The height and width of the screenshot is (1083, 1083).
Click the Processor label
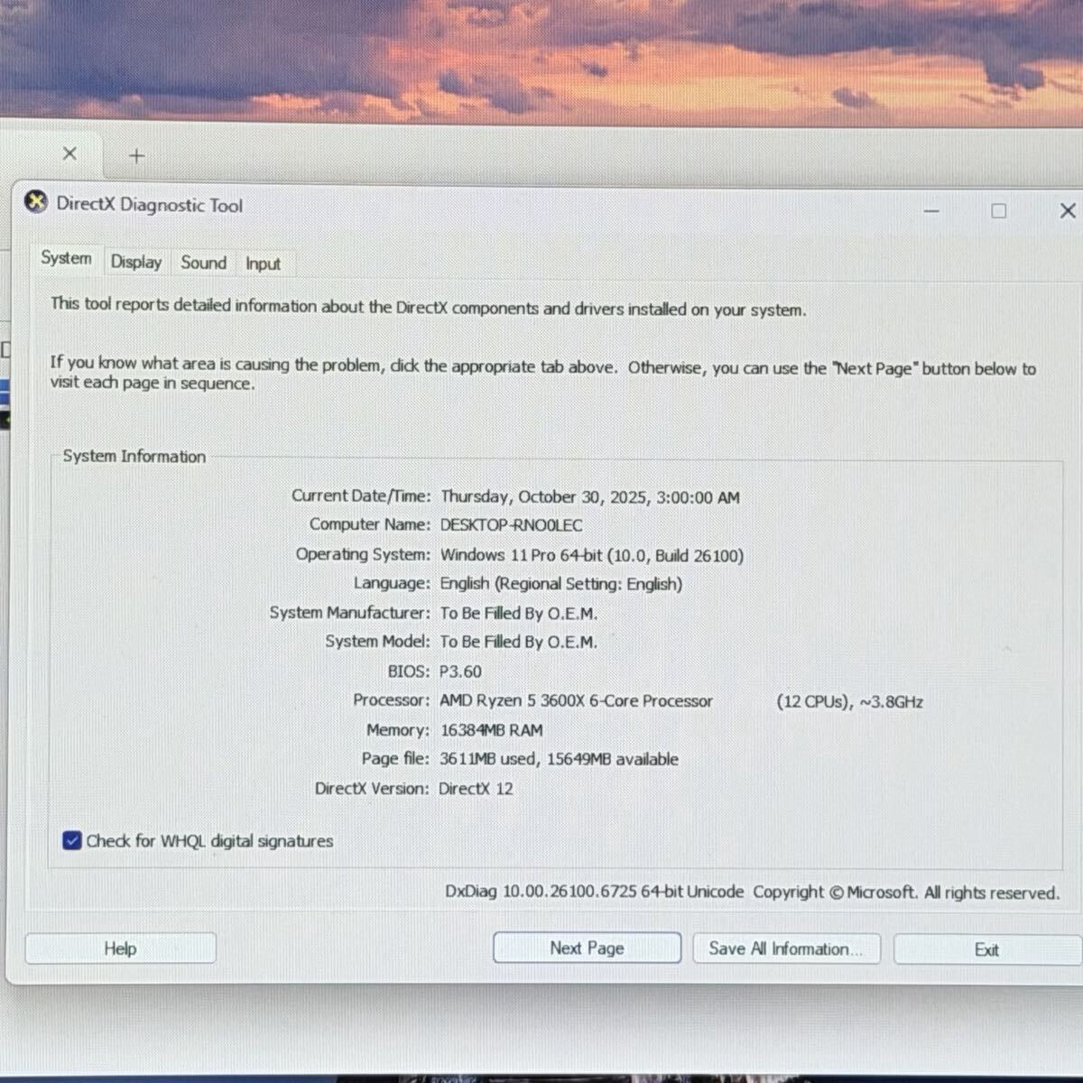click(x=392, y=699)
